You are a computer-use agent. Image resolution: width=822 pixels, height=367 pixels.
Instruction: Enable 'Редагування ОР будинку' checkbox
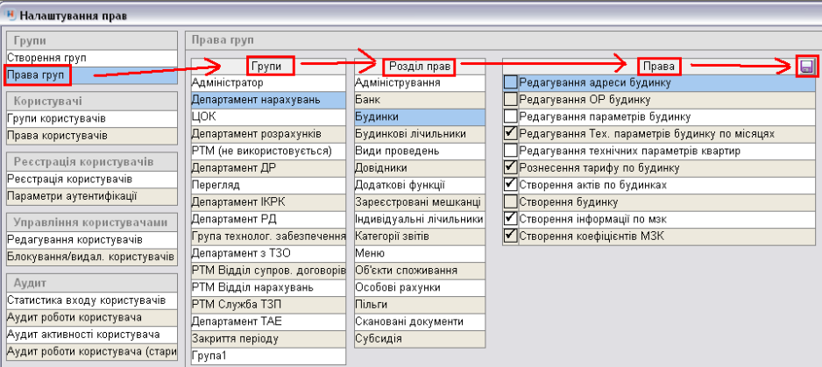coord(511,100)
